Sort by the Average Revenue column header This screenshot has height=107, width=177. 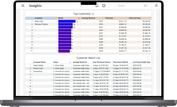88,18
